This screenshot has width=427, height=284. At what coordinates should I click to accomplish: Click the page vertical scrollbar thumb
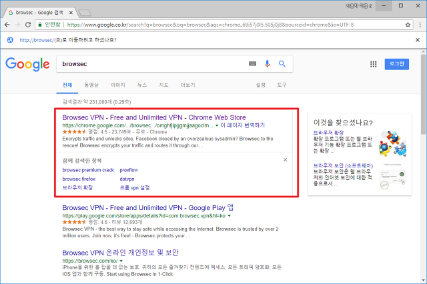coord(424,94)
